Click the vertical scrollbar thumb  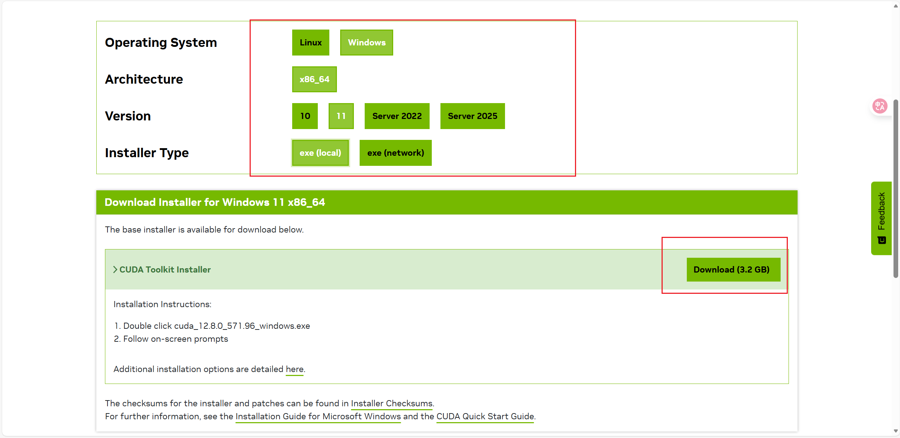click(x=896, y=189)
